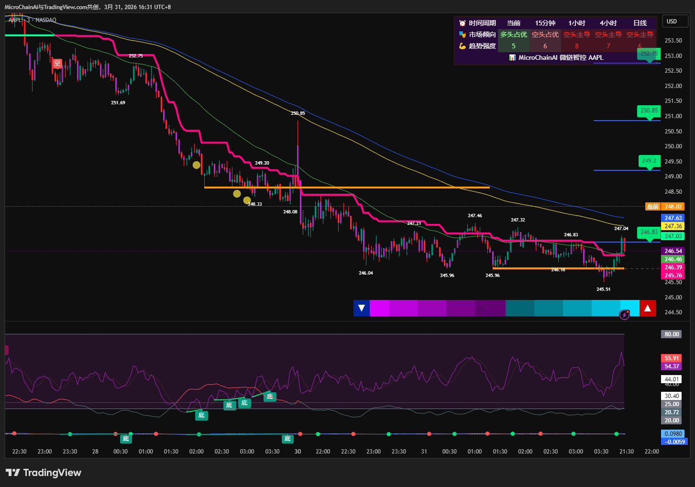Viewport: 695px width, 487px height.
Task: Click the bright magenta color band segment
Action: [379, 308]
